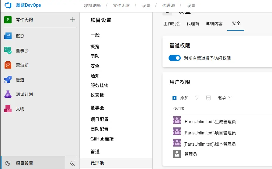Open 安全 under 项目设置 一般 section
Viewport: 272px width, 169px height.
pyautogui.click(x=95, y=66)
